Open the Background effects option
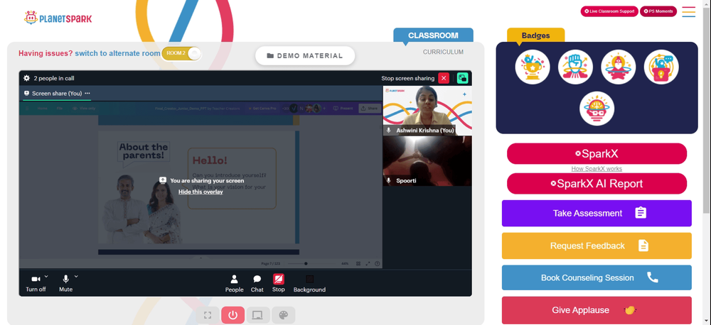 (309, 284)
